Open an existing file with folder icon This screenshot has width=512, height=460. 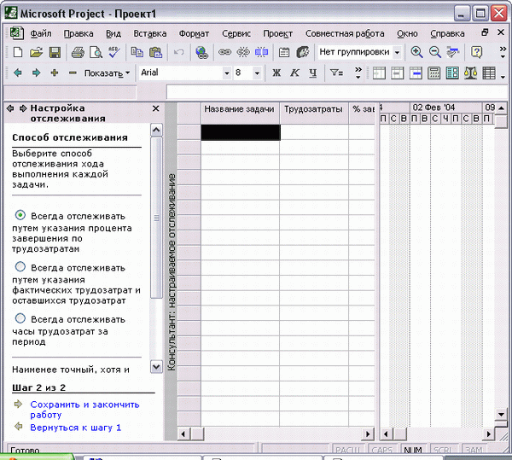pos(36,52)
